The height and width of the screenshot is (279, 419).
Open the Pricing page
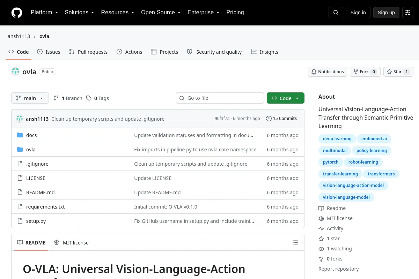235,13
